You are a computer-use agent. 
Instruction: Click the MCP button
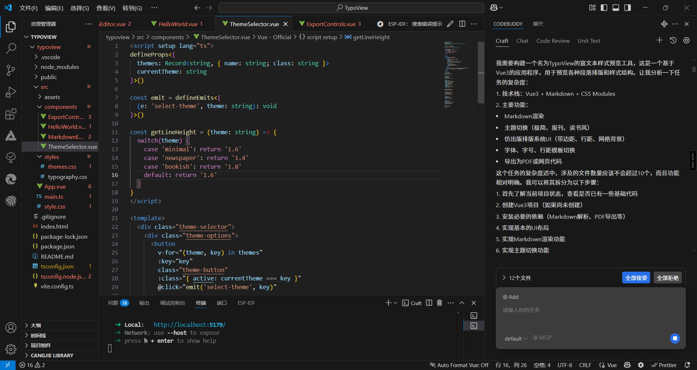542,338
